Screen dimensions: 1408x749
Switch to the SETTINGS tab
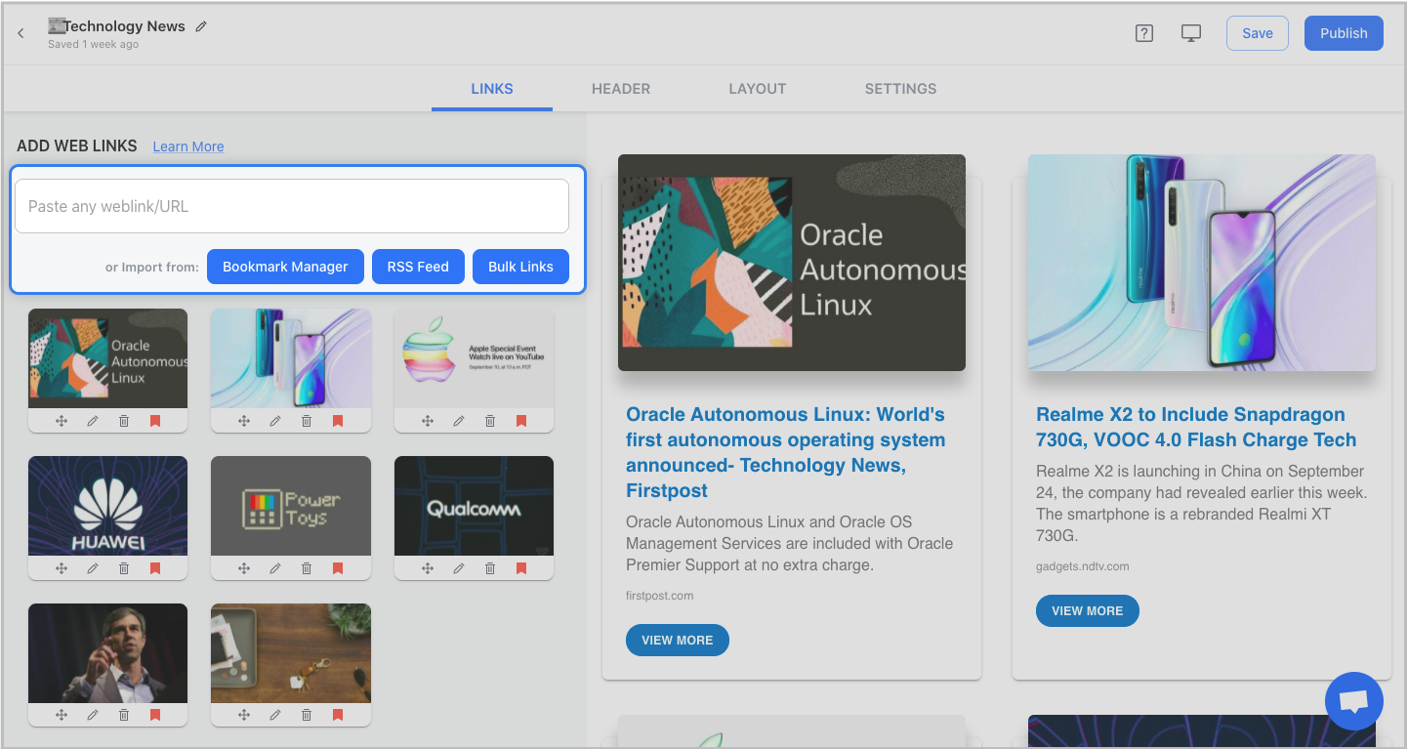pyautogui.click(x=900, y=89)
